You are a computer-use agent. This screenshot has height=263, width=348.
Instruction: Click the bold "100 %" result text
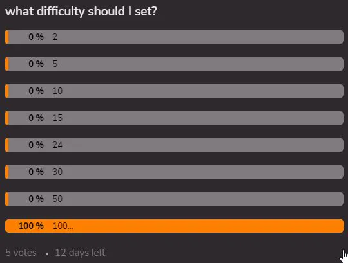pyautogui.click(x=31, y=226)
